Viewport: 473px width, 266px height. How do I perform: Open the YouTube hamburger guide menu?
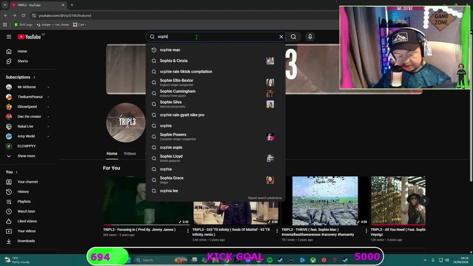(9, 37)
